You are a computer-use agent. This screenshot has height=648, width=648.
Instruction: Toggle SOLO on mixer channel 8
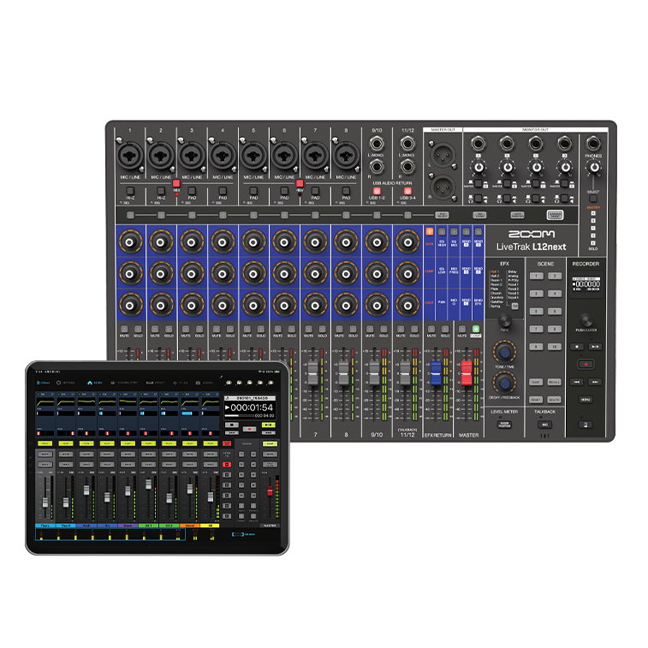tap(353, 329)
